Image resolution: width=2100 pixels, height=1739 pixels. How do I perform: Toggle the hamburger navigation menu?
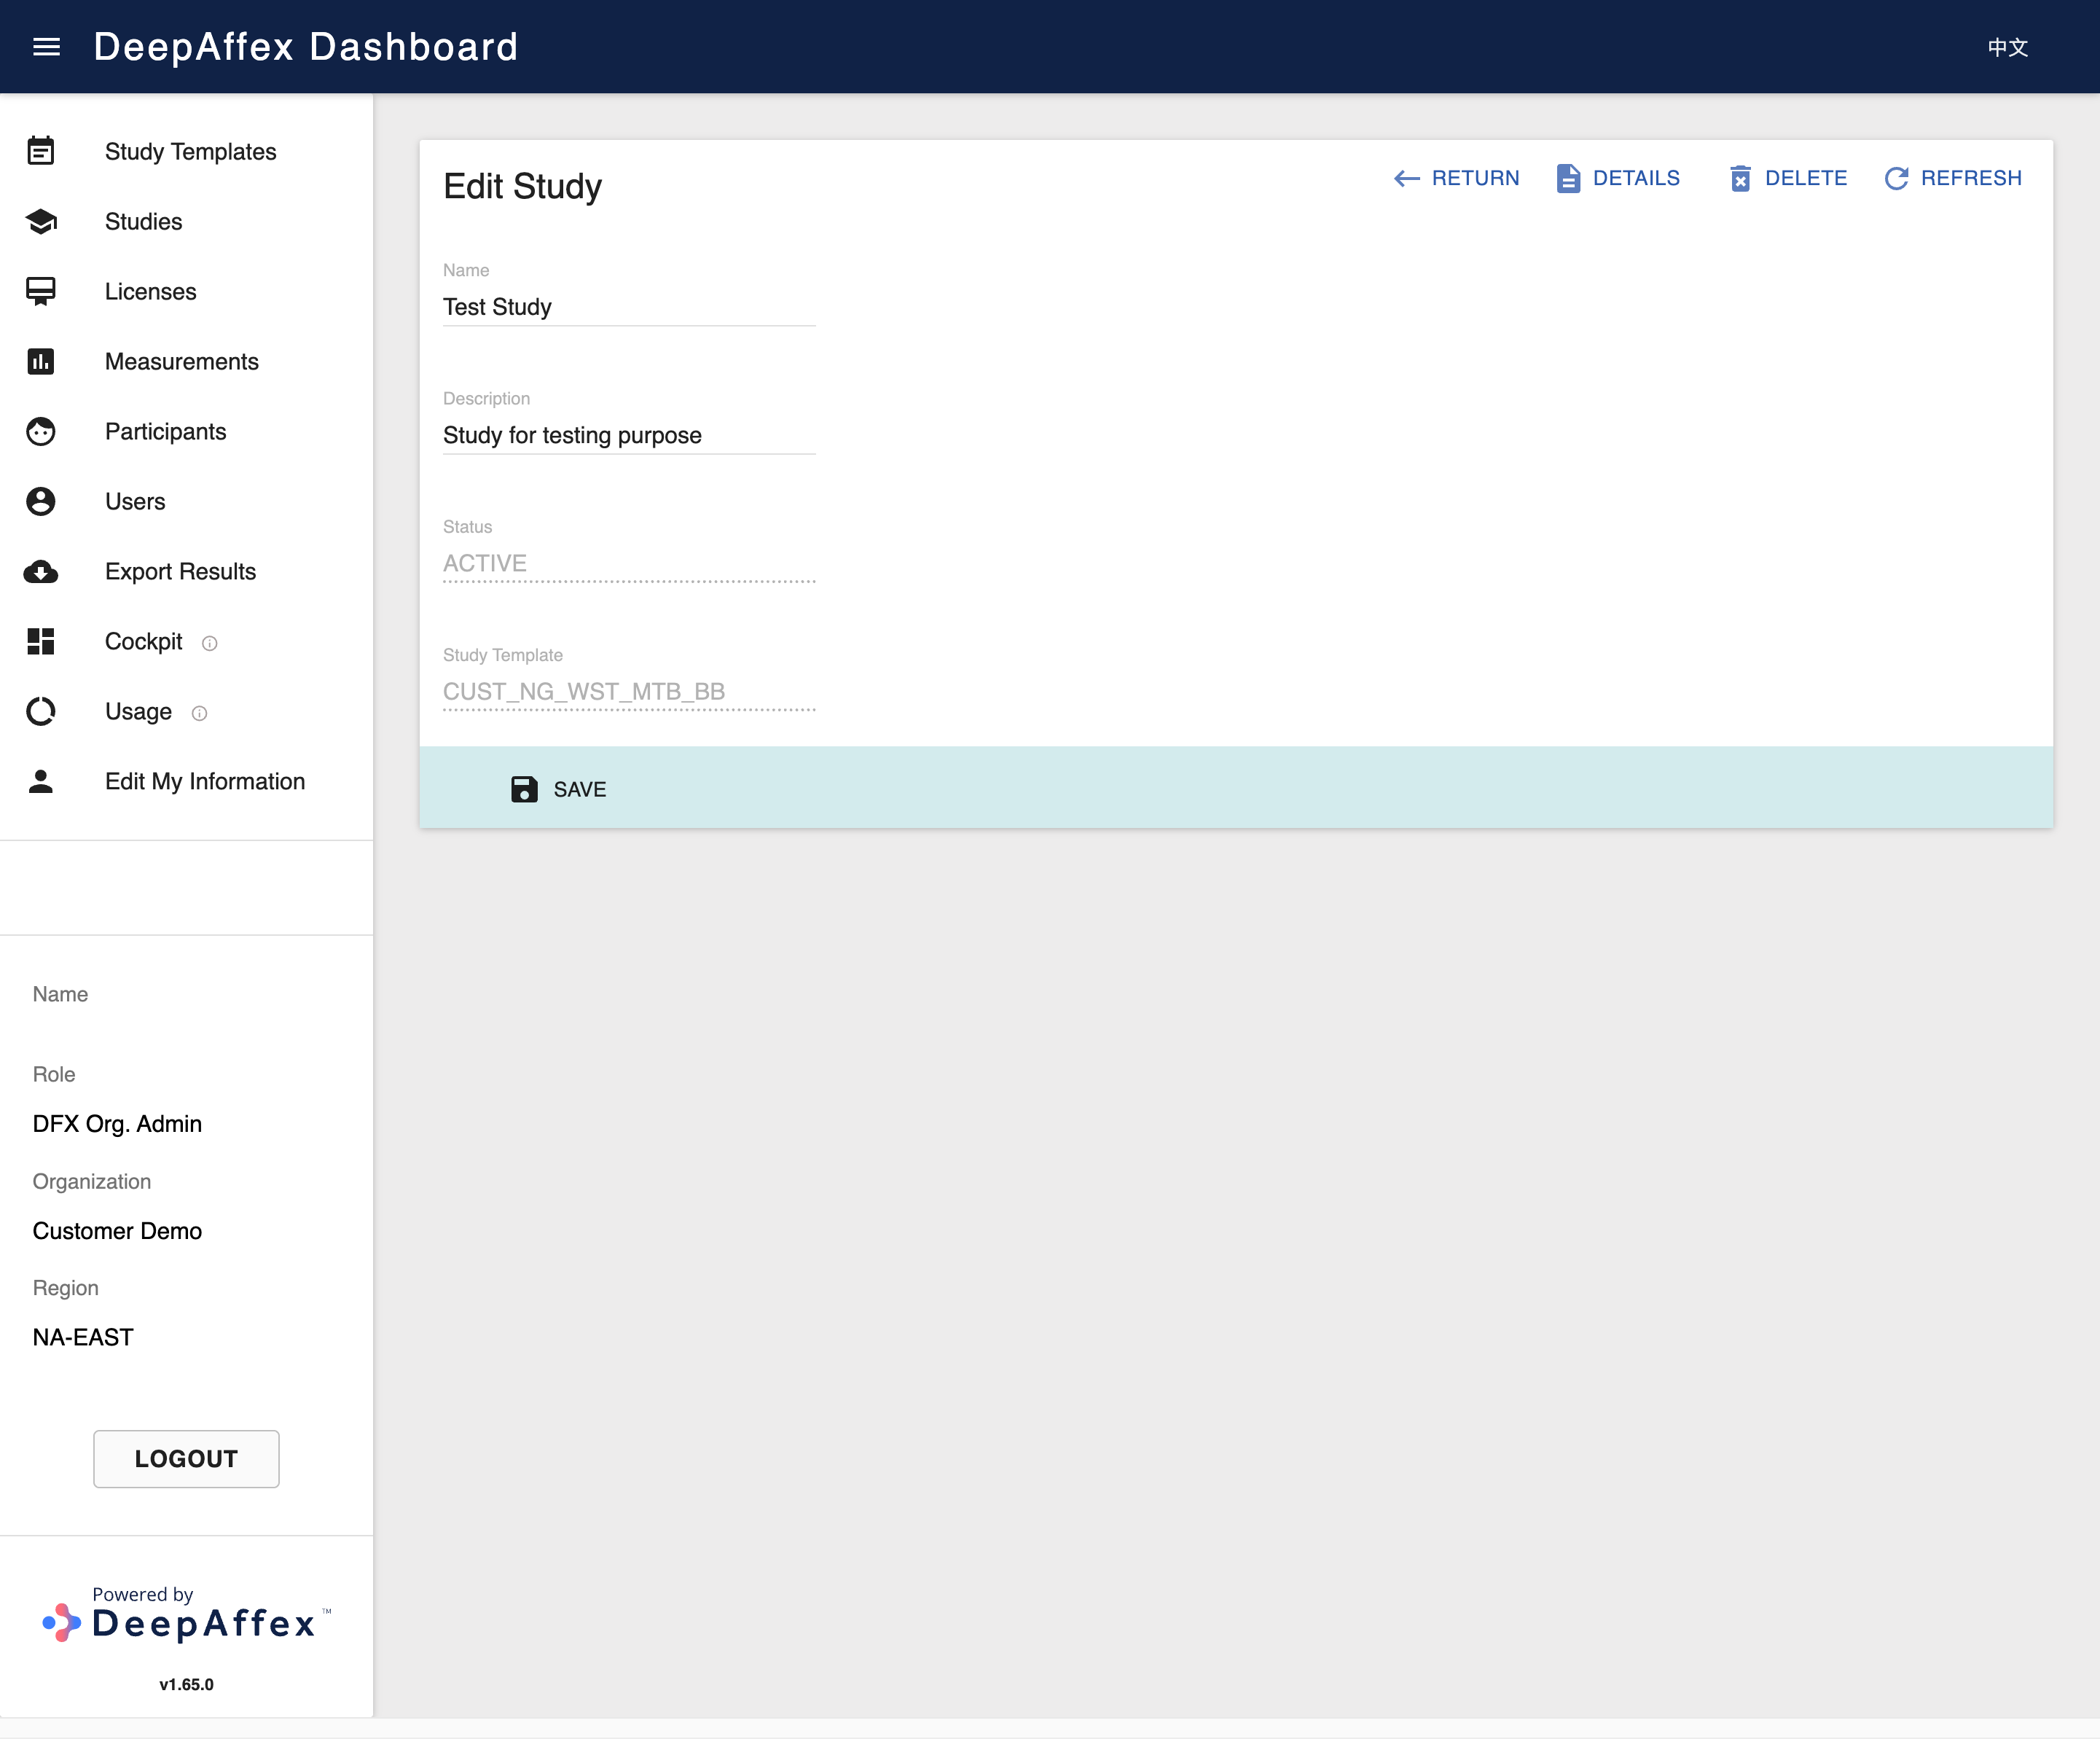tap(47, 47)
